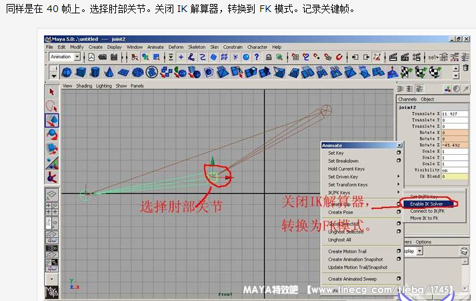Open Channels menu in channel box
Viewport: 476px width, 301px height.
click(407, 99)
